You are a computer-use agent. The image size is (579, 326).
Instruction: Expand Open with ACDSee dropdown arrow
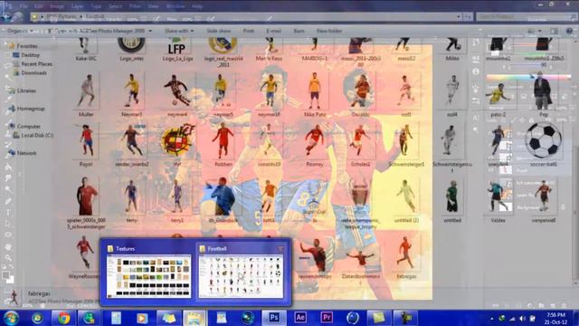pos(150,31)
